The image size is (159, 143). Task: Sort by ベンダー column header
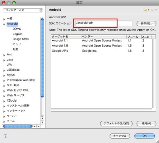click(x=104, y=37)
